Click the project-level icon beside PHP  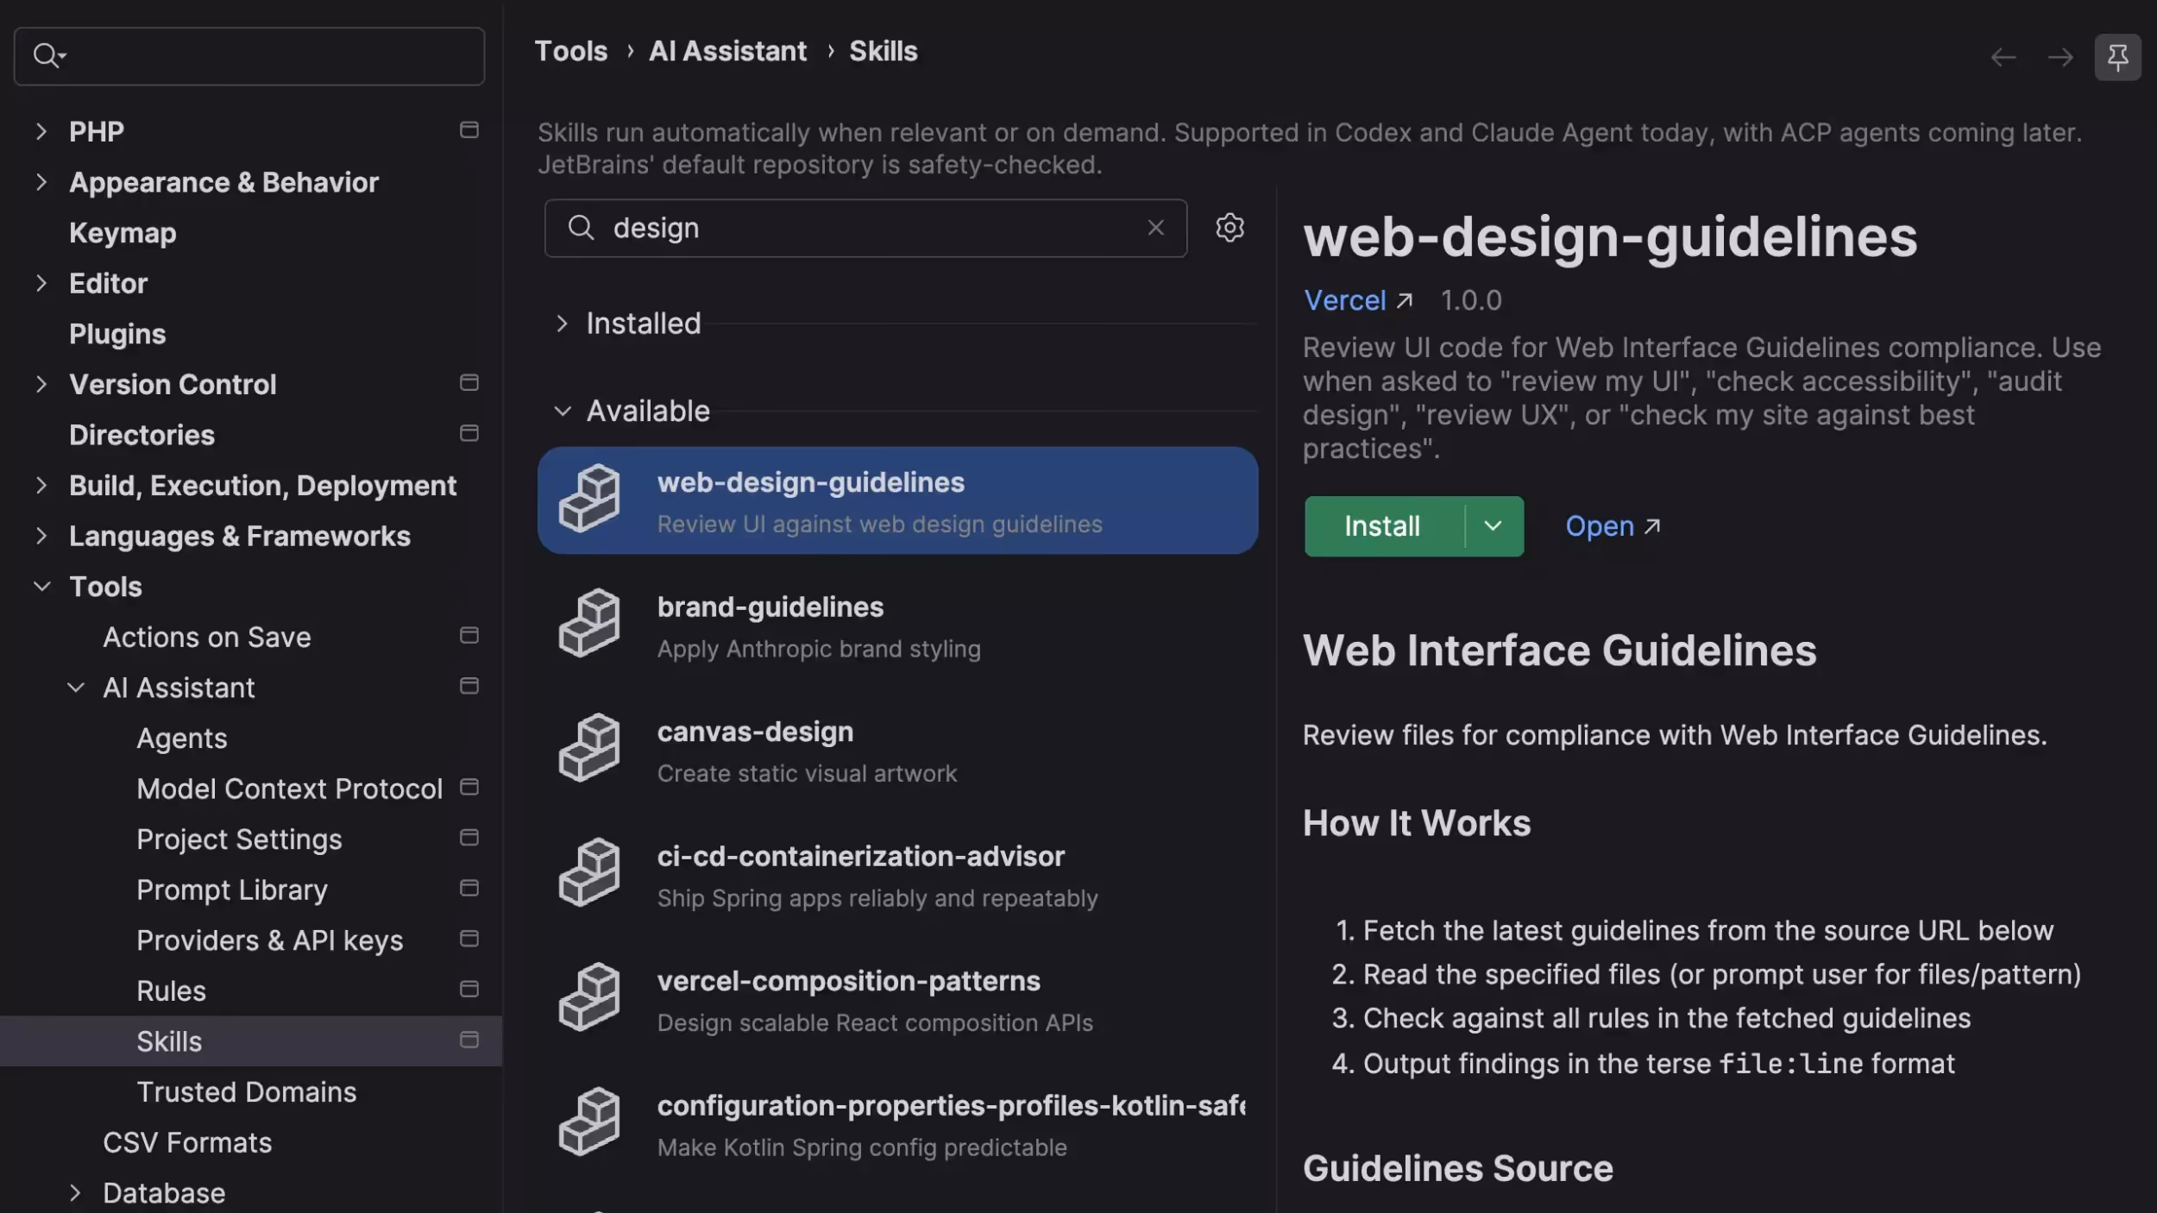[x=469, y=130]
